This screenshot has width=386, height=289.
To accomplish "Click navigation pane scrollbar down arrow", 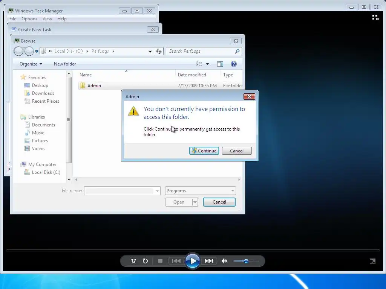I will (69, 179).
